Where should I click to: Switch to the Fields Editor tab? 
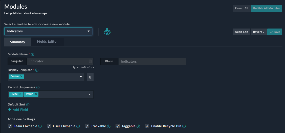48,42
